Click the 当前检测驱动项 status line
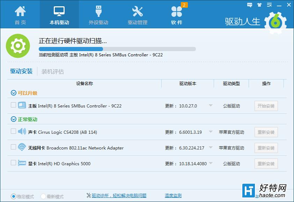This screenshot has width=294, height=202. [101, 55]
